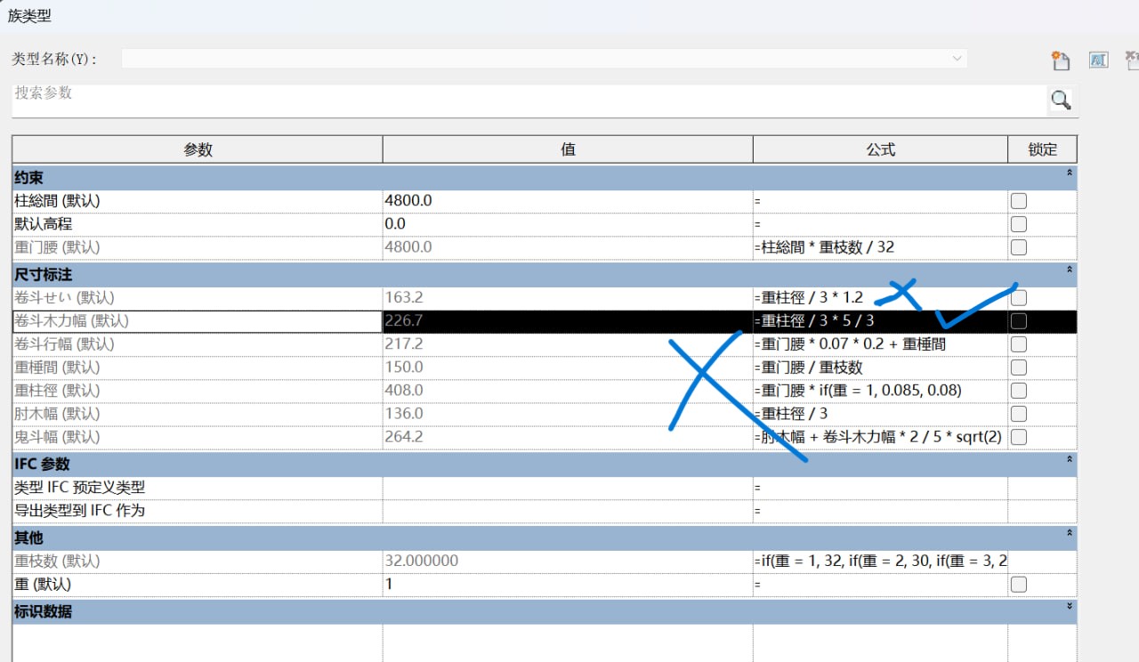Toggle the lock checkbox for 鬼斗幅
Image resolution: width=1139 pixels, height=662 pixels.
pyautogui.click(x=1018, y=436)
